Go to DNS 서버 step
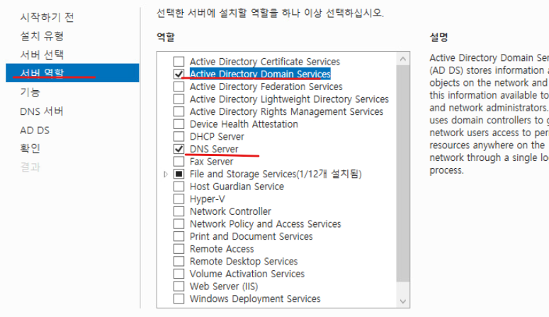Screen dimensions: 549x317 pos(42,111)
